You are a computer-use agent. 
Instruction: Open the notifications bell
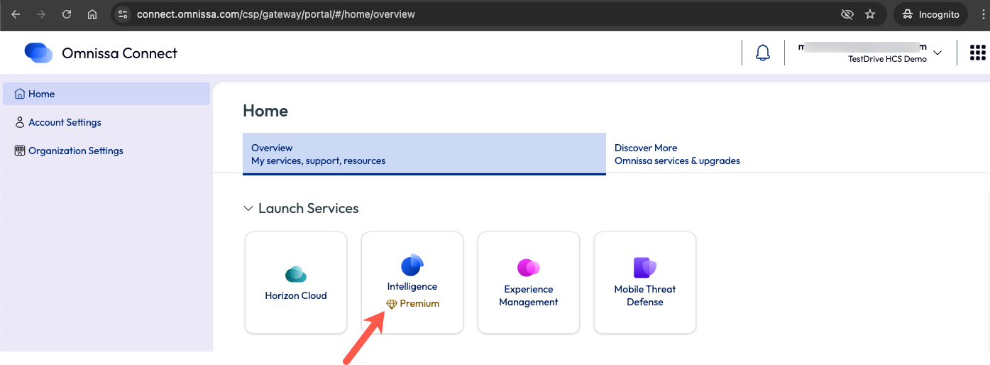pyautogui.click(x=763, y=53)
